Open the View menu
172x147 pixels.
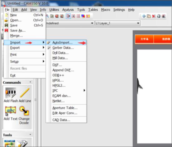33,10
